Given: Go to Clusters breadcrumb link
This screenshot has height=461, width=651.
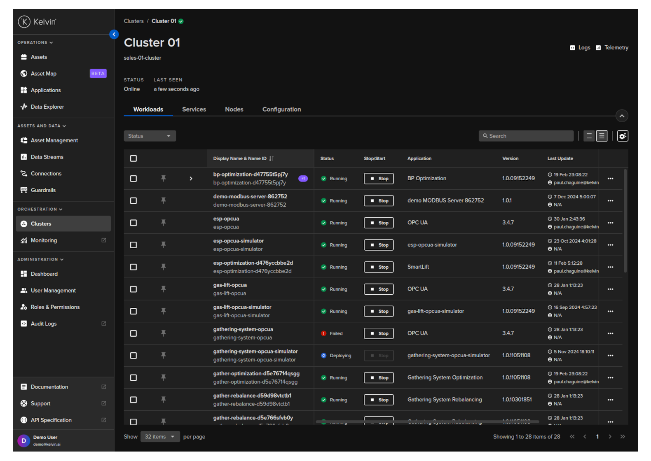Looking at the screenshot, I should (x=133, y=21).
